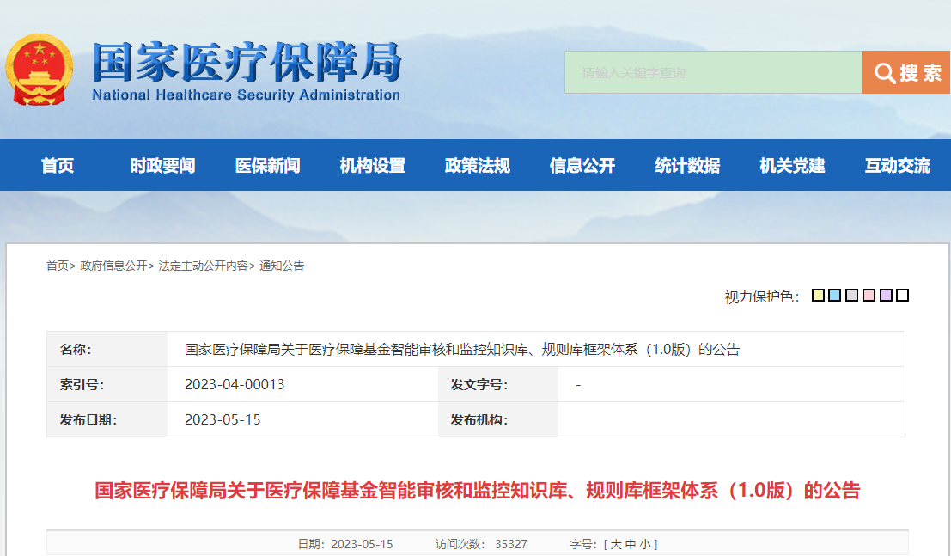Screen dimensions: 951x556
Task: Visit the 互动交流 section
Action: tap(897, 165)
